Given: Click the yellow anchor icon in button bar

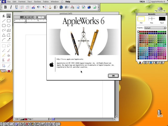Looking at the screenshot, I should pyautogui.click(x=50, y=7).
